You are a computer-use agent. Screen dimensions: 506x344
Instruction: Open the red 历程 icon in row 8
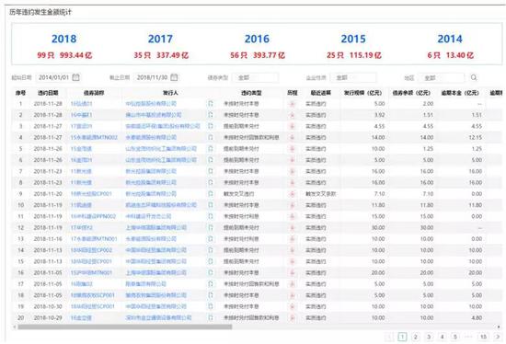tap(292, 183)
